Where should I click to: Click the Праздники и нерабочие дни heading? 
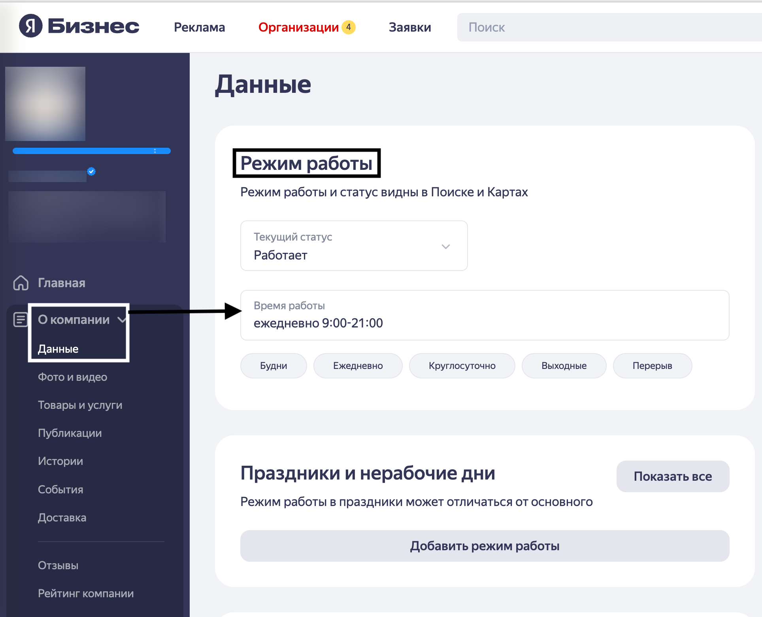tap(368, 473)
